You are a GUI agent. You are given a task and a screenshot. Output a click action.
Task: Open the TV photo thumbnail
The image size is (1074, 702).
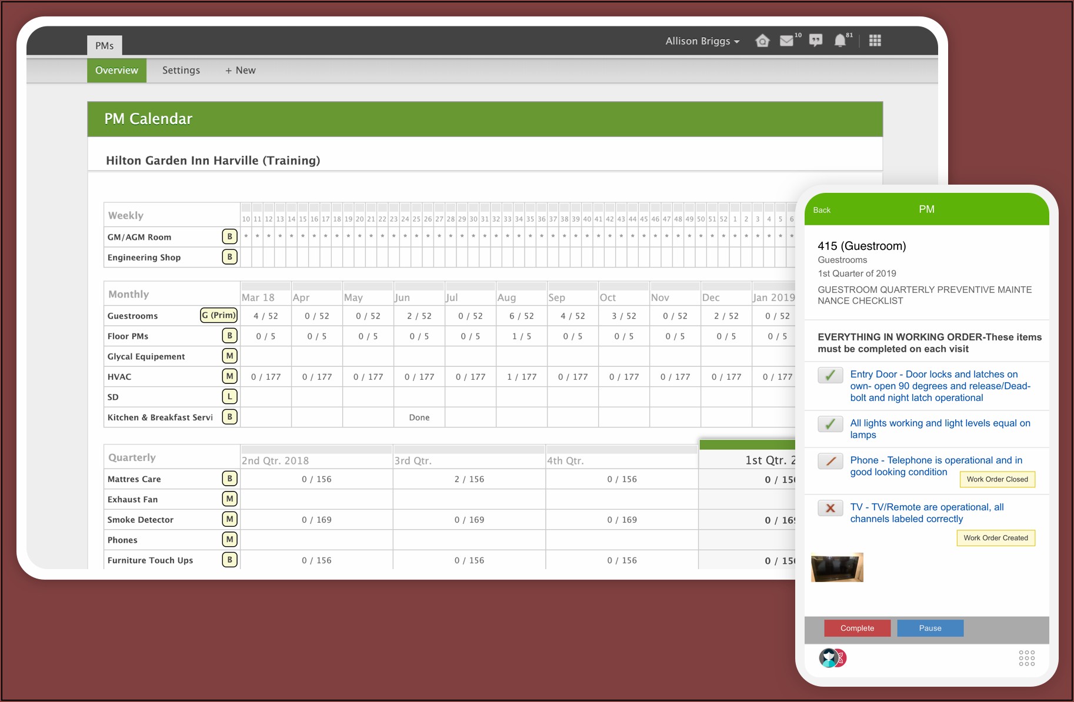pos(837,567)
